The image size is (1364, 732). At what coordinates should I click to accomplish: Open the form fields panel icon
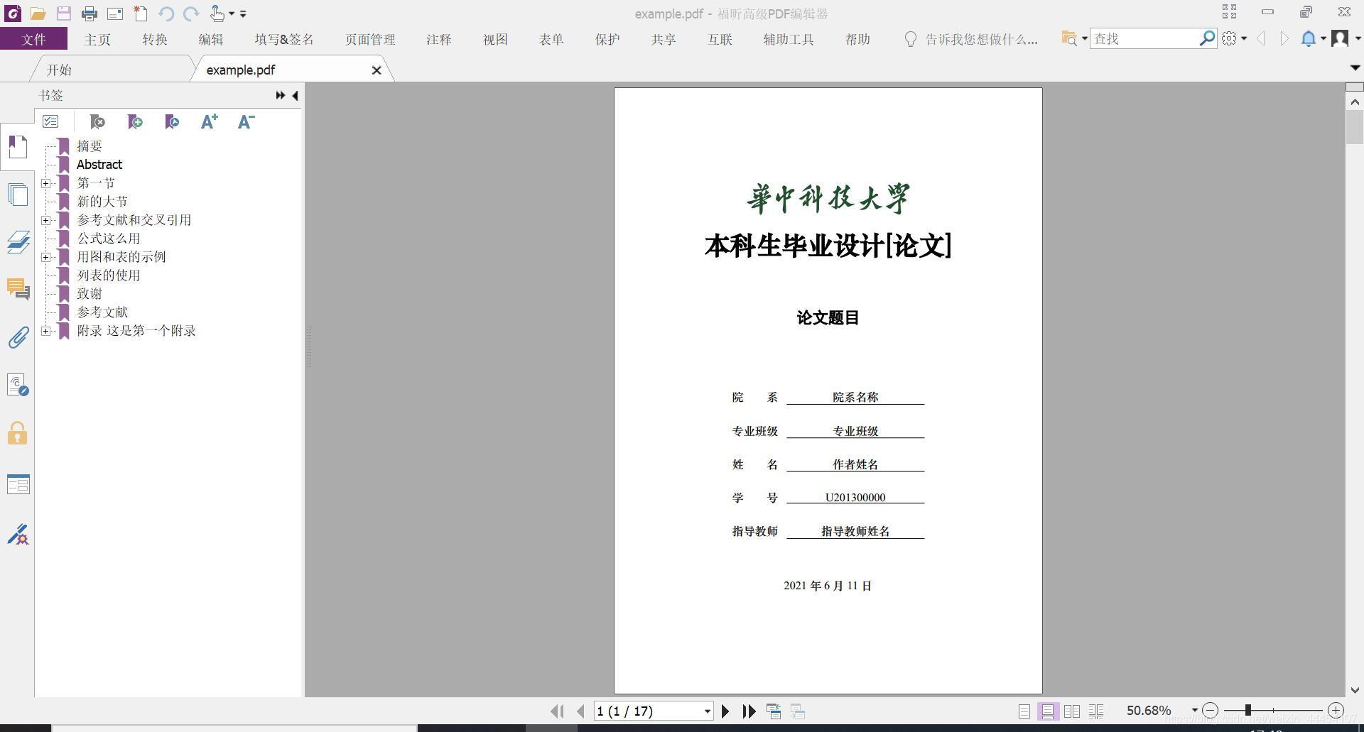[x=18, y=484]
